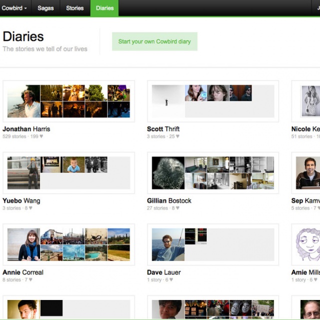Click heart icon under Gillian Bostock
The width and height of the screenshot is (320, 320).
pyautogui.click(x=177, y=208)
